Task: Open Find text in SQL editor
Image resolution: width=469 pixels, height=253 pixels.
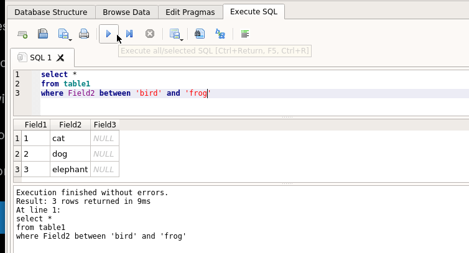Action: point(200,34)
